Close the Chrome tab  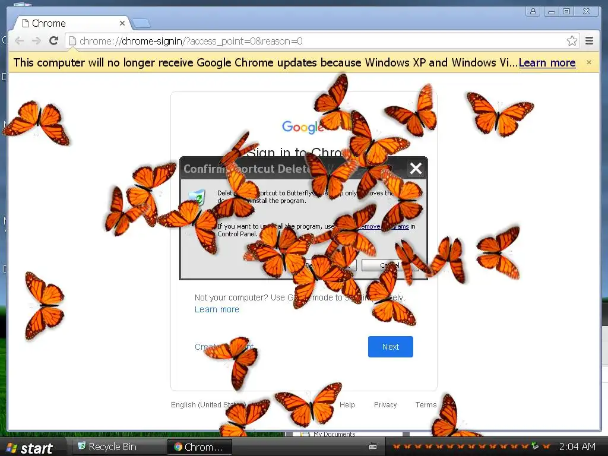point(122,23)
